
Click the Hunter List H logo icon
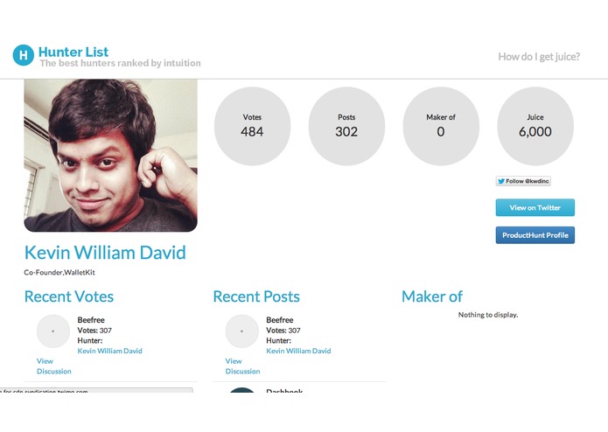click(x=23, y=55)
